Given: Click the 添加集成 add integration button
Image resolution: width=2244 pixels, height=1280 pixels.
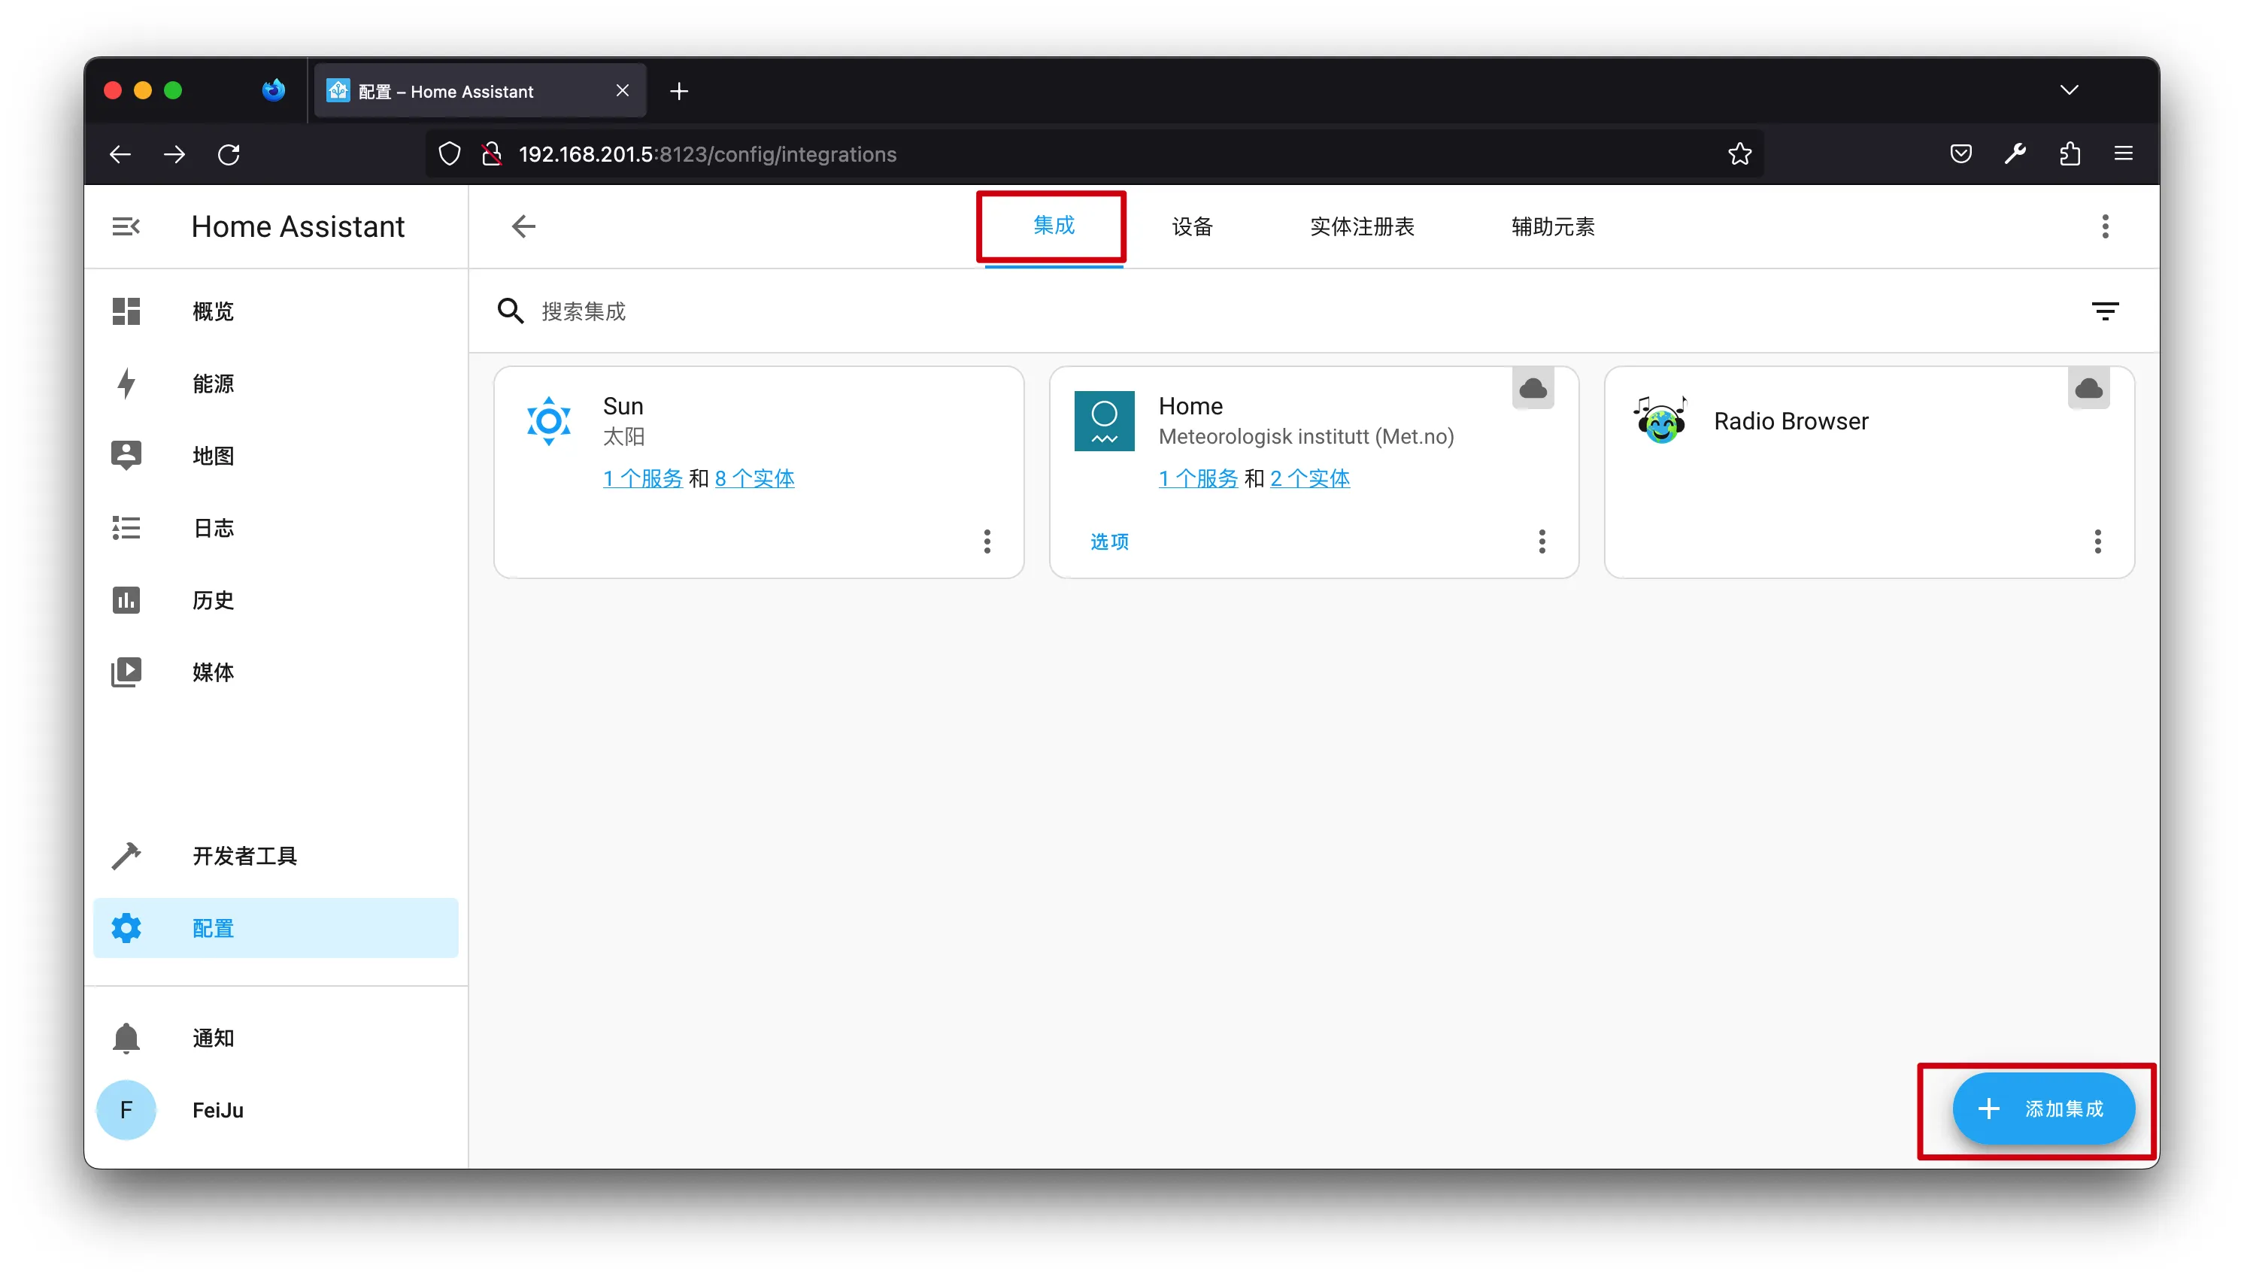Looking at the screenshot, I should [2042, 1109].
